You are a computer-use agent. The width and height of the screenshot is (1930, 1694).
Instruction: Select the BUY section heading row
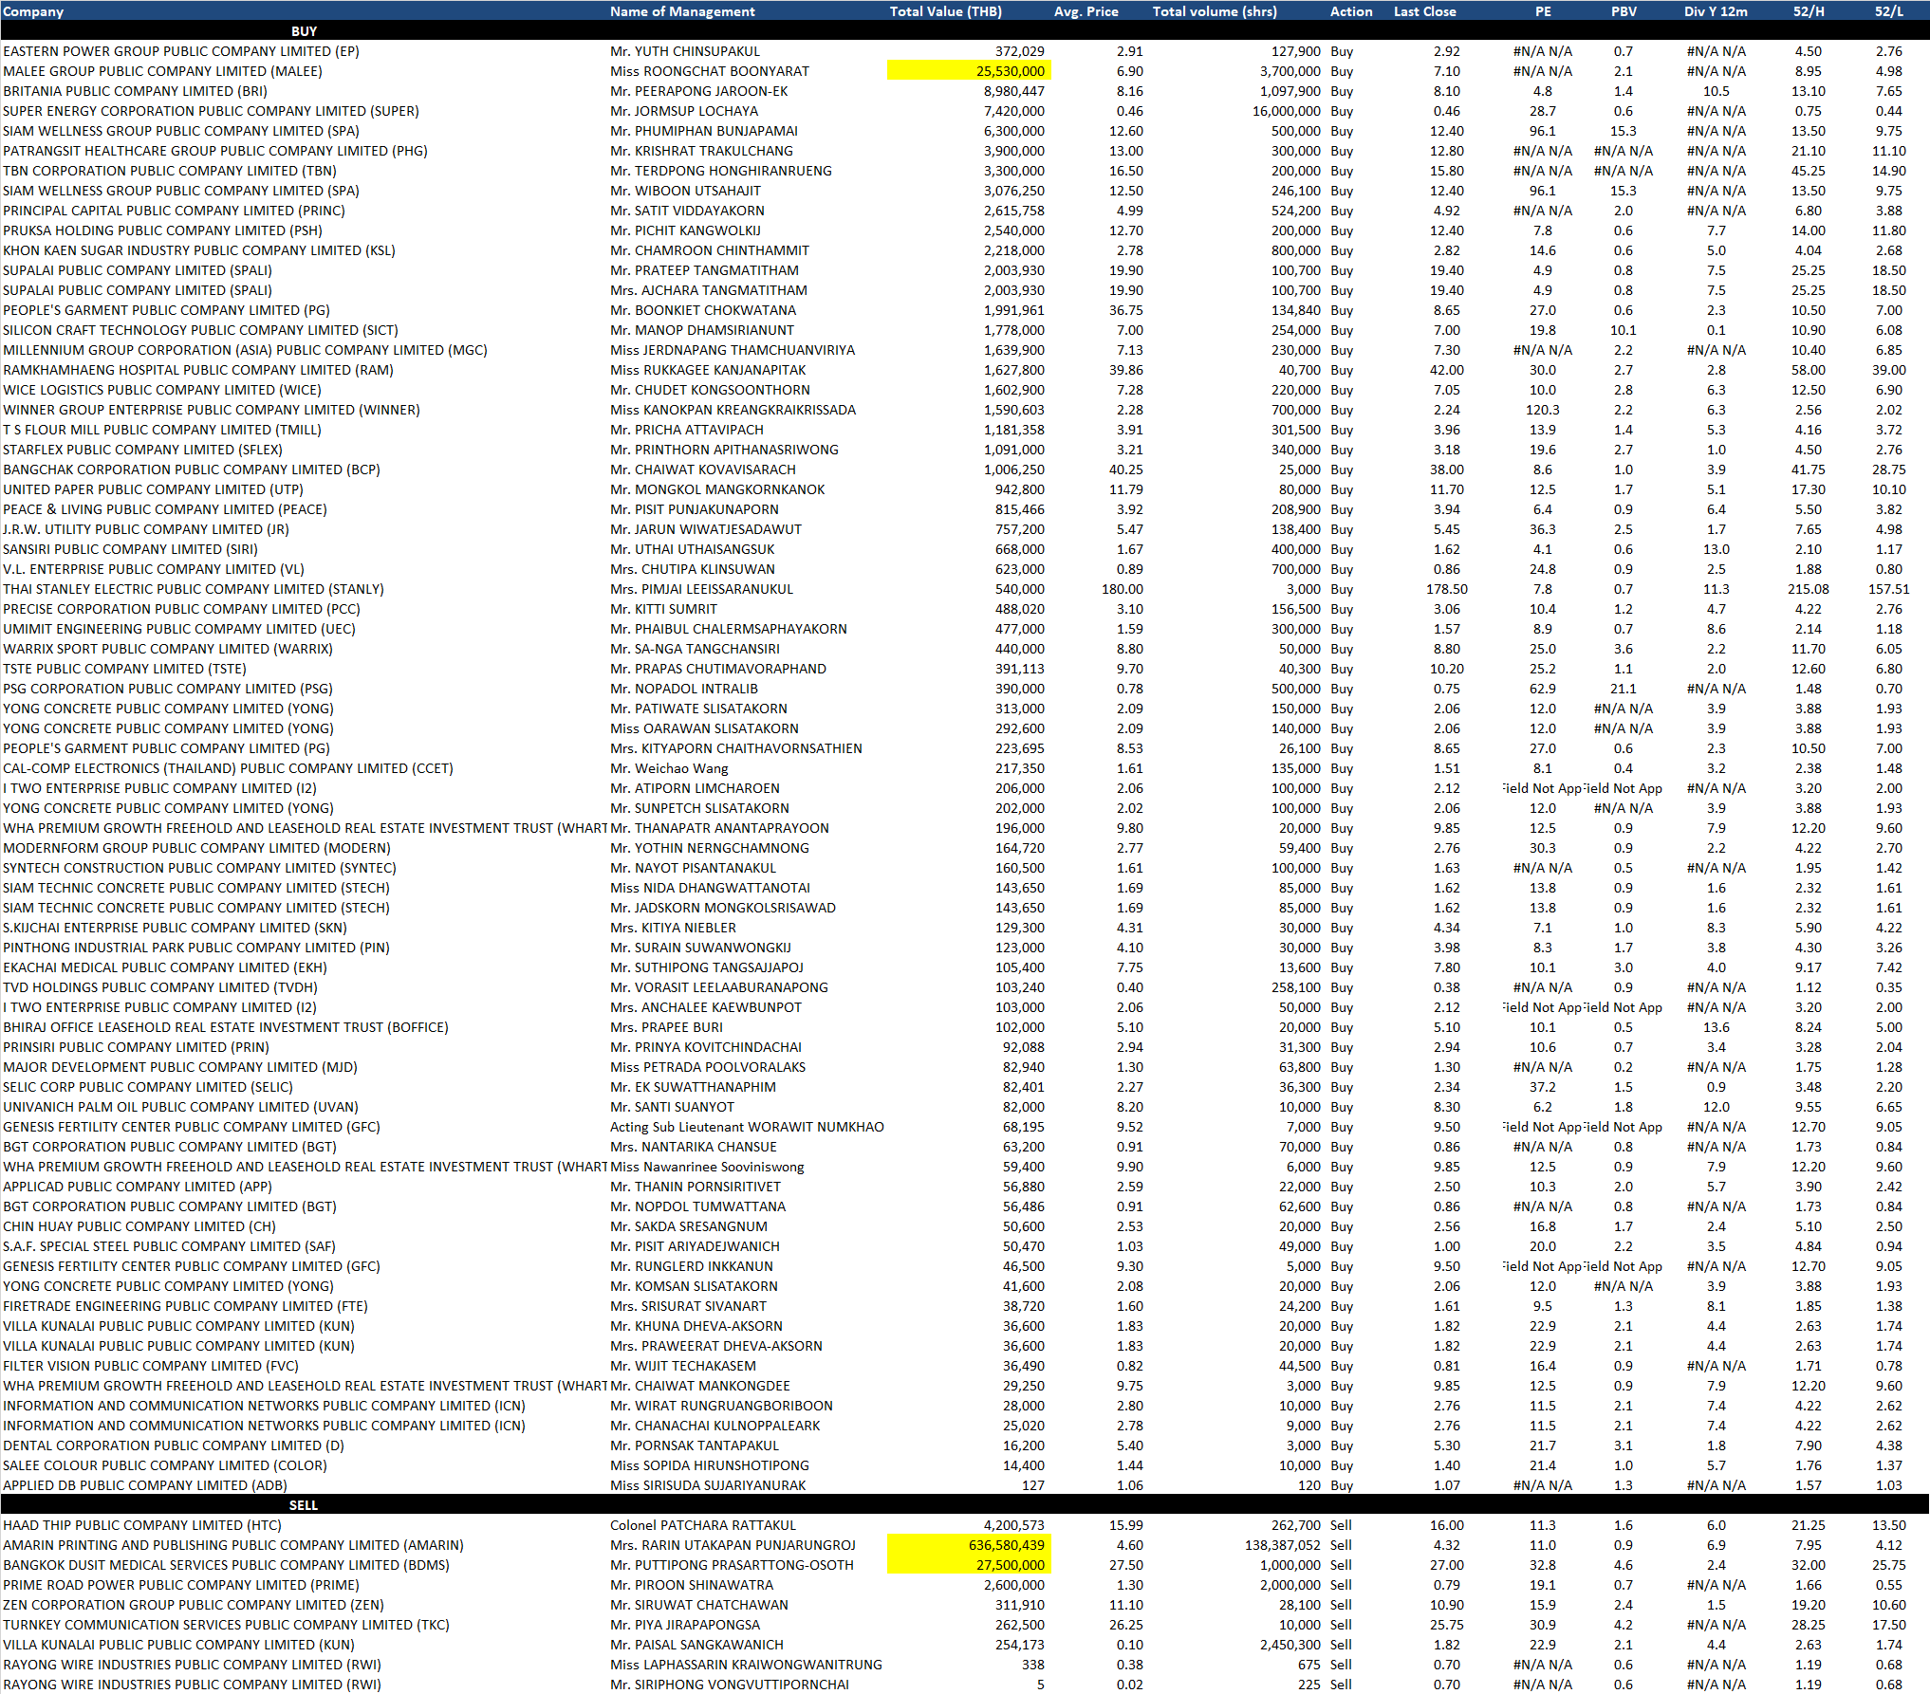(x=304, y=31)
